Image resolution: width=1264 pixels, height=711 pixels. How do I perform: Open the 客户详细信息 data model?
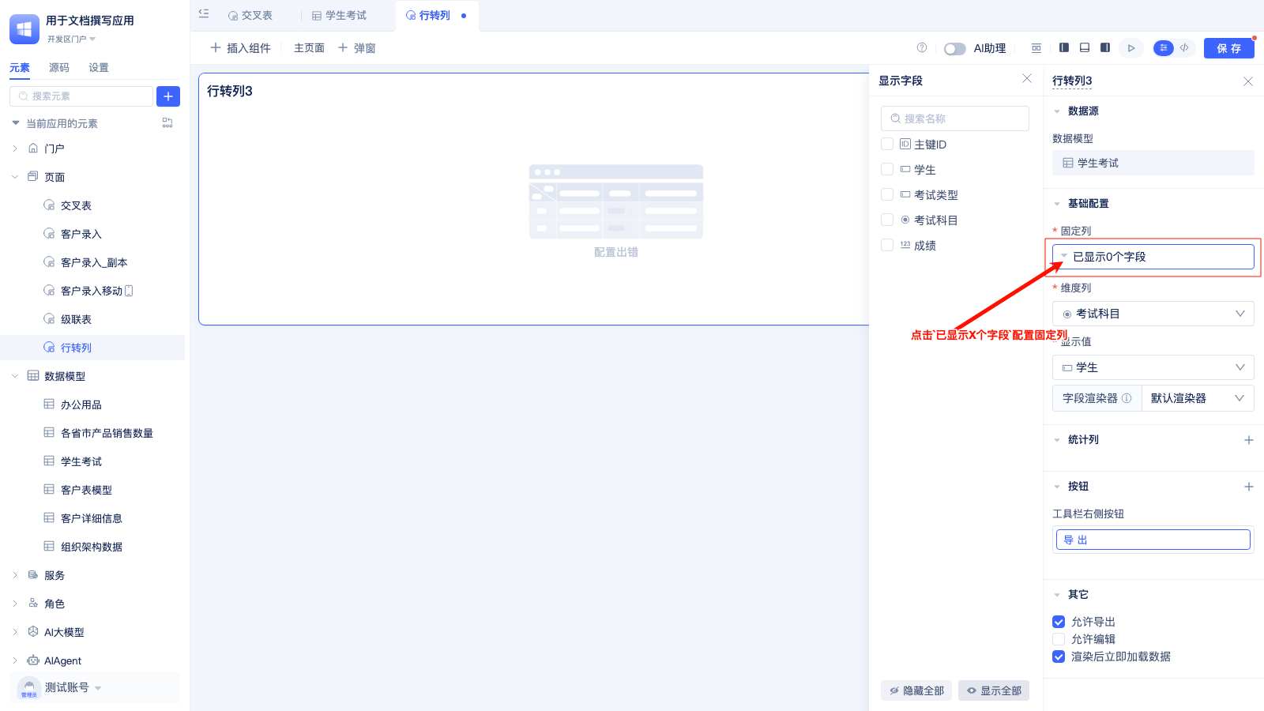[91, 518]
